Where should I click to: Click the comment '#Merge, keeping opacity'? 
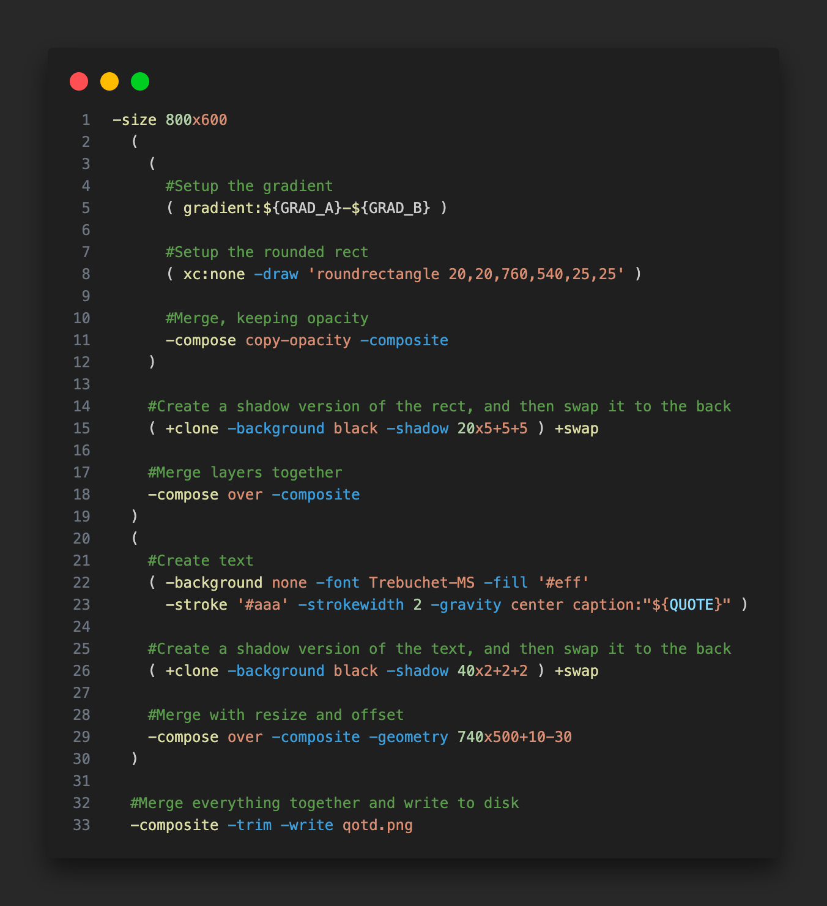coord(267,318)
